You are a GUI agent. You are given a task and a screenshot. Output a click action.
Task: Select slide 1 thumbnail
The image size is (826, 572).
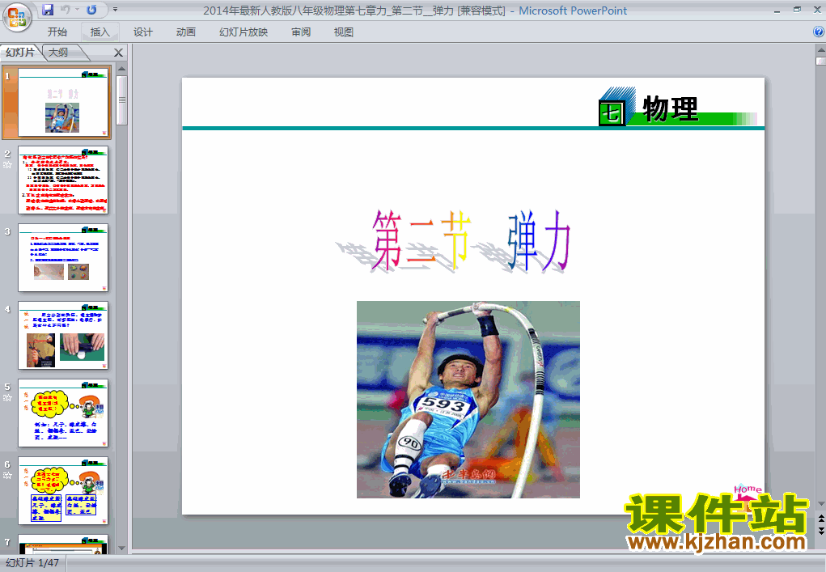coord(62,102)
